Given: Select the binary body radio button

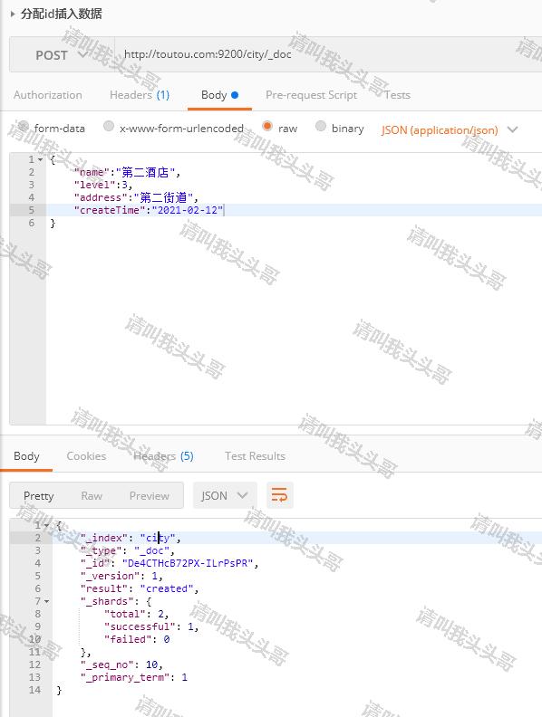Looking at the screenshot, I should 321,126.
